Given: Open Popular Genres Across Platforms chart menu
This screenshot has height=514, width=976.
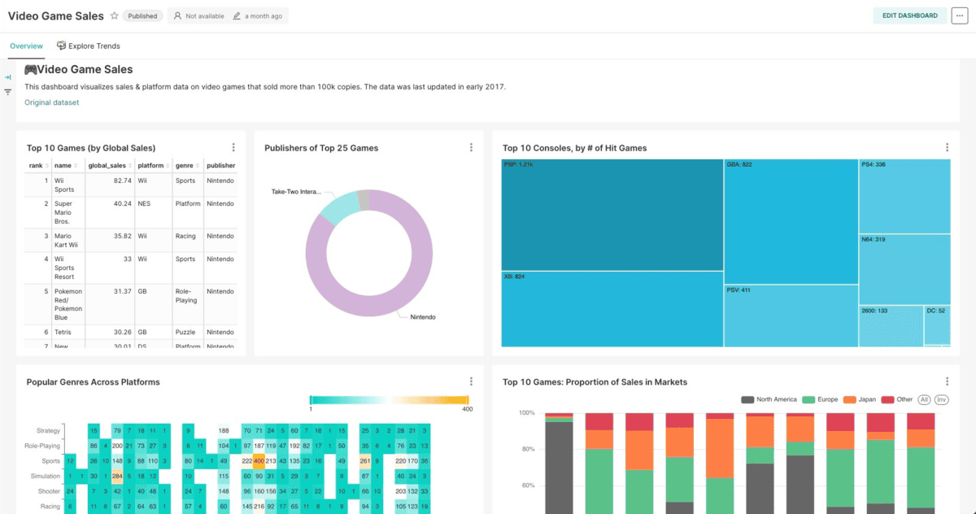Looking at the screenshot, I should pos(471,381).
